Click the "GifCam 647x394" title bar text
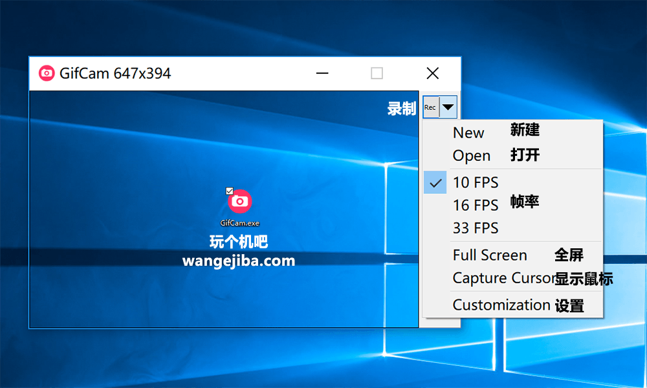The height and width of the screenshot is (388, 647). [x=115, y=73]
